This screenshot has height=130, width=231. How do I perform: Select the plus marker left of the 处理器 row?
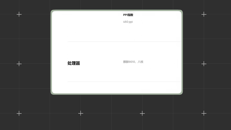click(19, 64)
